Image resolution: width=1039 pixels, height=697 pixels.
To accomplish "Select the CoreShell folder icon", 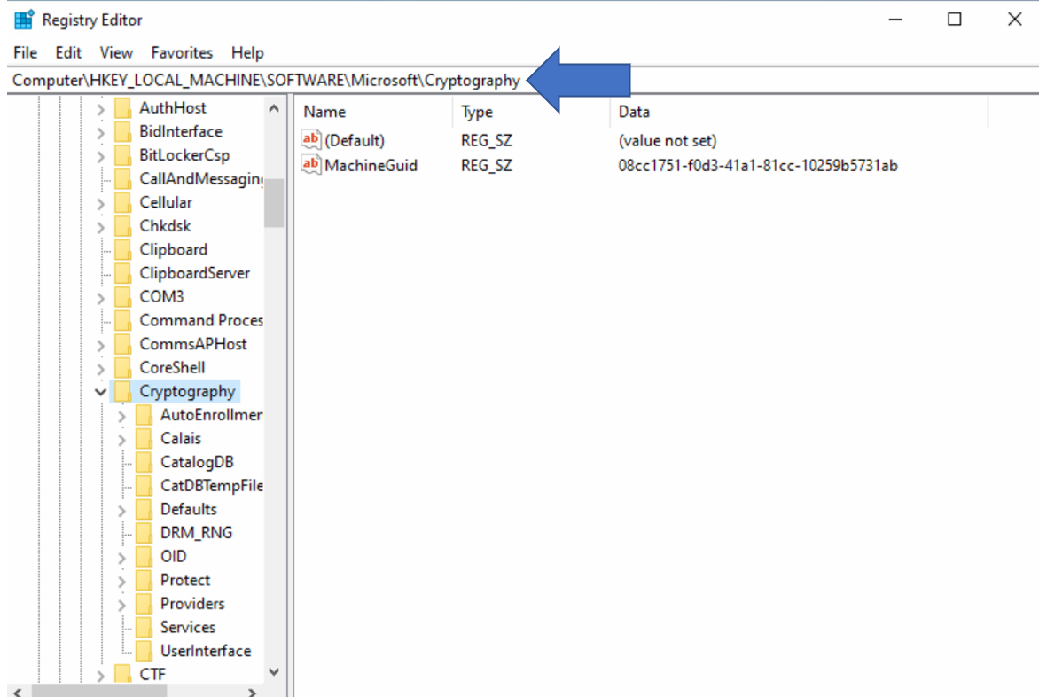I will coord(122,368).
